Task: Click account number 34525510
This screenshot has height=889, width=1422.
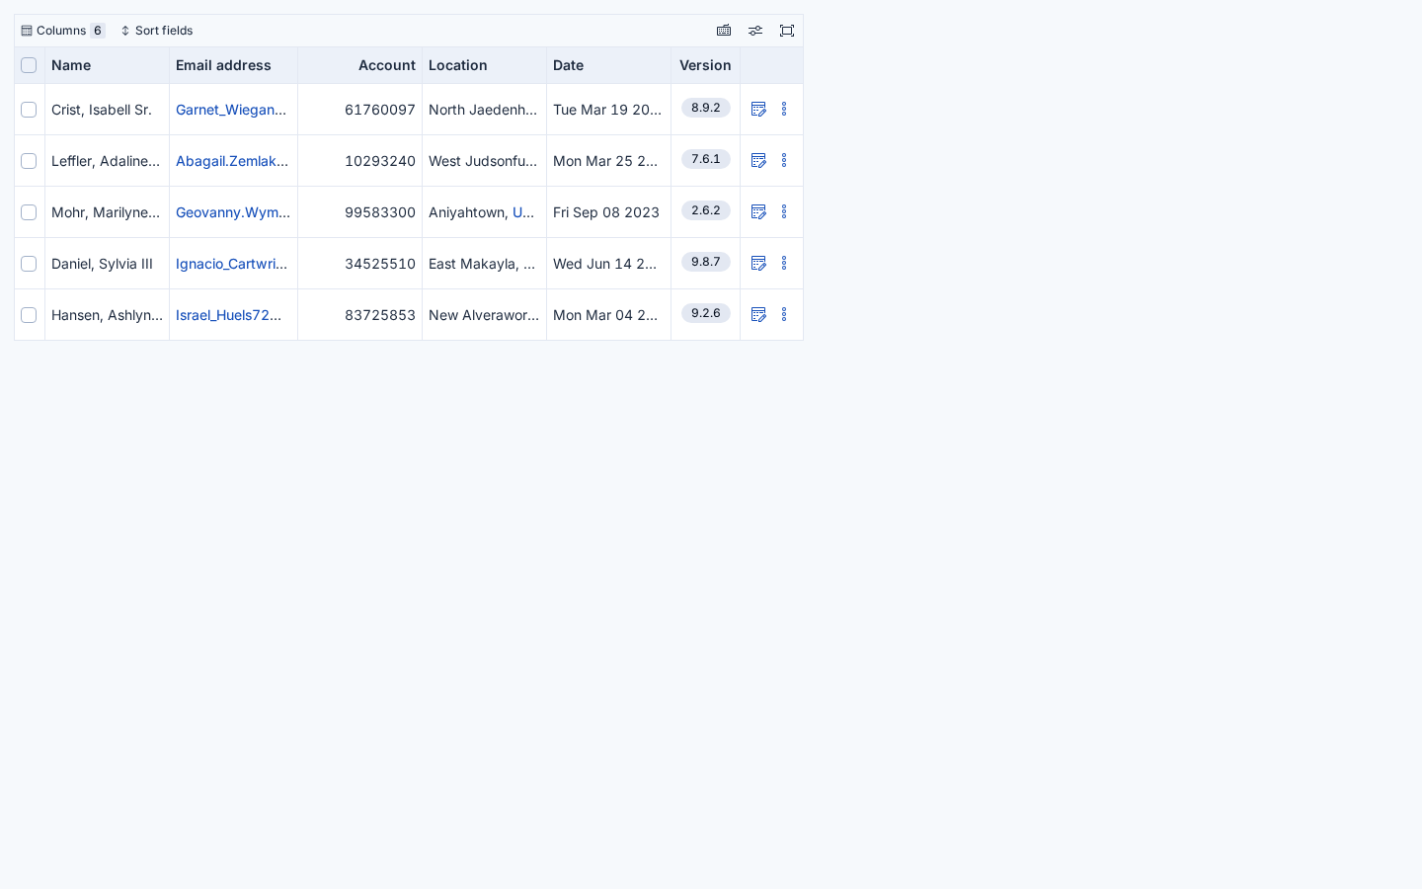Action: [x=380, y=264]
